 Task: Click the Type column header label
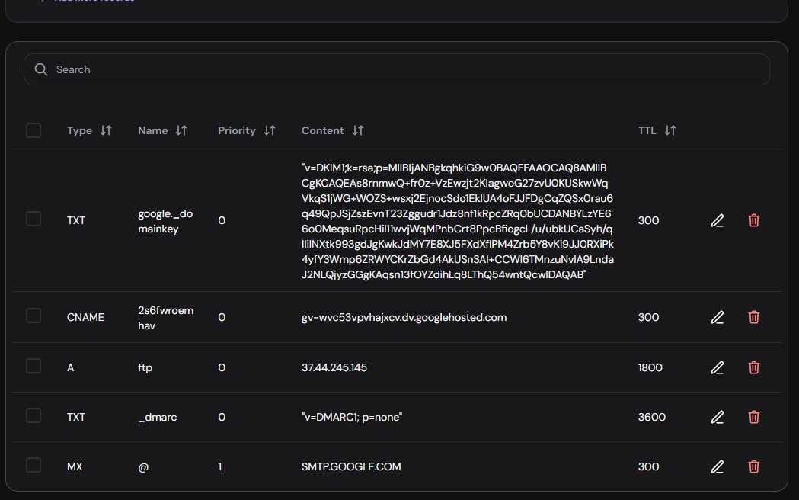pyautogui.click(x=79, y=131)
